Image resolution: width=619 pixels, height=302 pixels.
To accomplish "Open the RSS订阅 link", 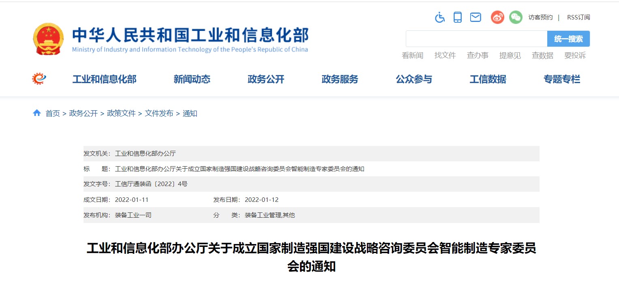I will pyautogui.click(x=578, y=17).
